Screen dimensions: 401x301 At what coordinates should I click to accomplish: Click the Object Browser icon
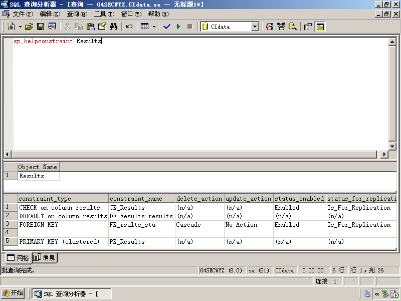tap(281, 27)
